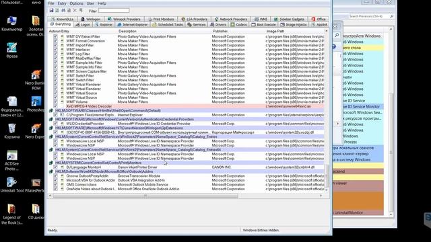Open the Options menu
The width and height of the screenshot is (431, 242).
pyautogui.click(x=76, y=3)
